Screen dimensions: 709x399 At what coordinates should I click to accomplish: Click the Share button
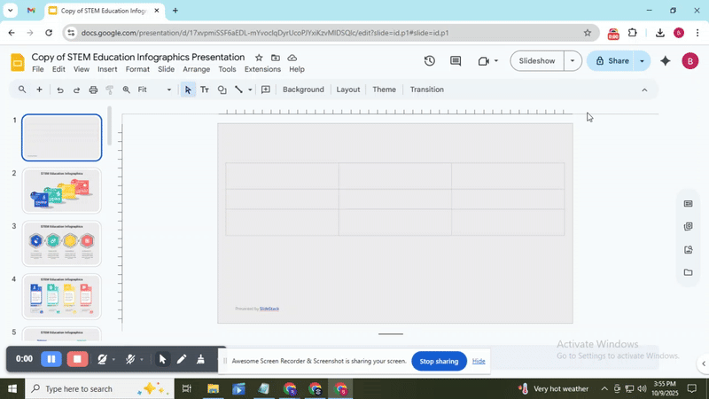point(612,61)
